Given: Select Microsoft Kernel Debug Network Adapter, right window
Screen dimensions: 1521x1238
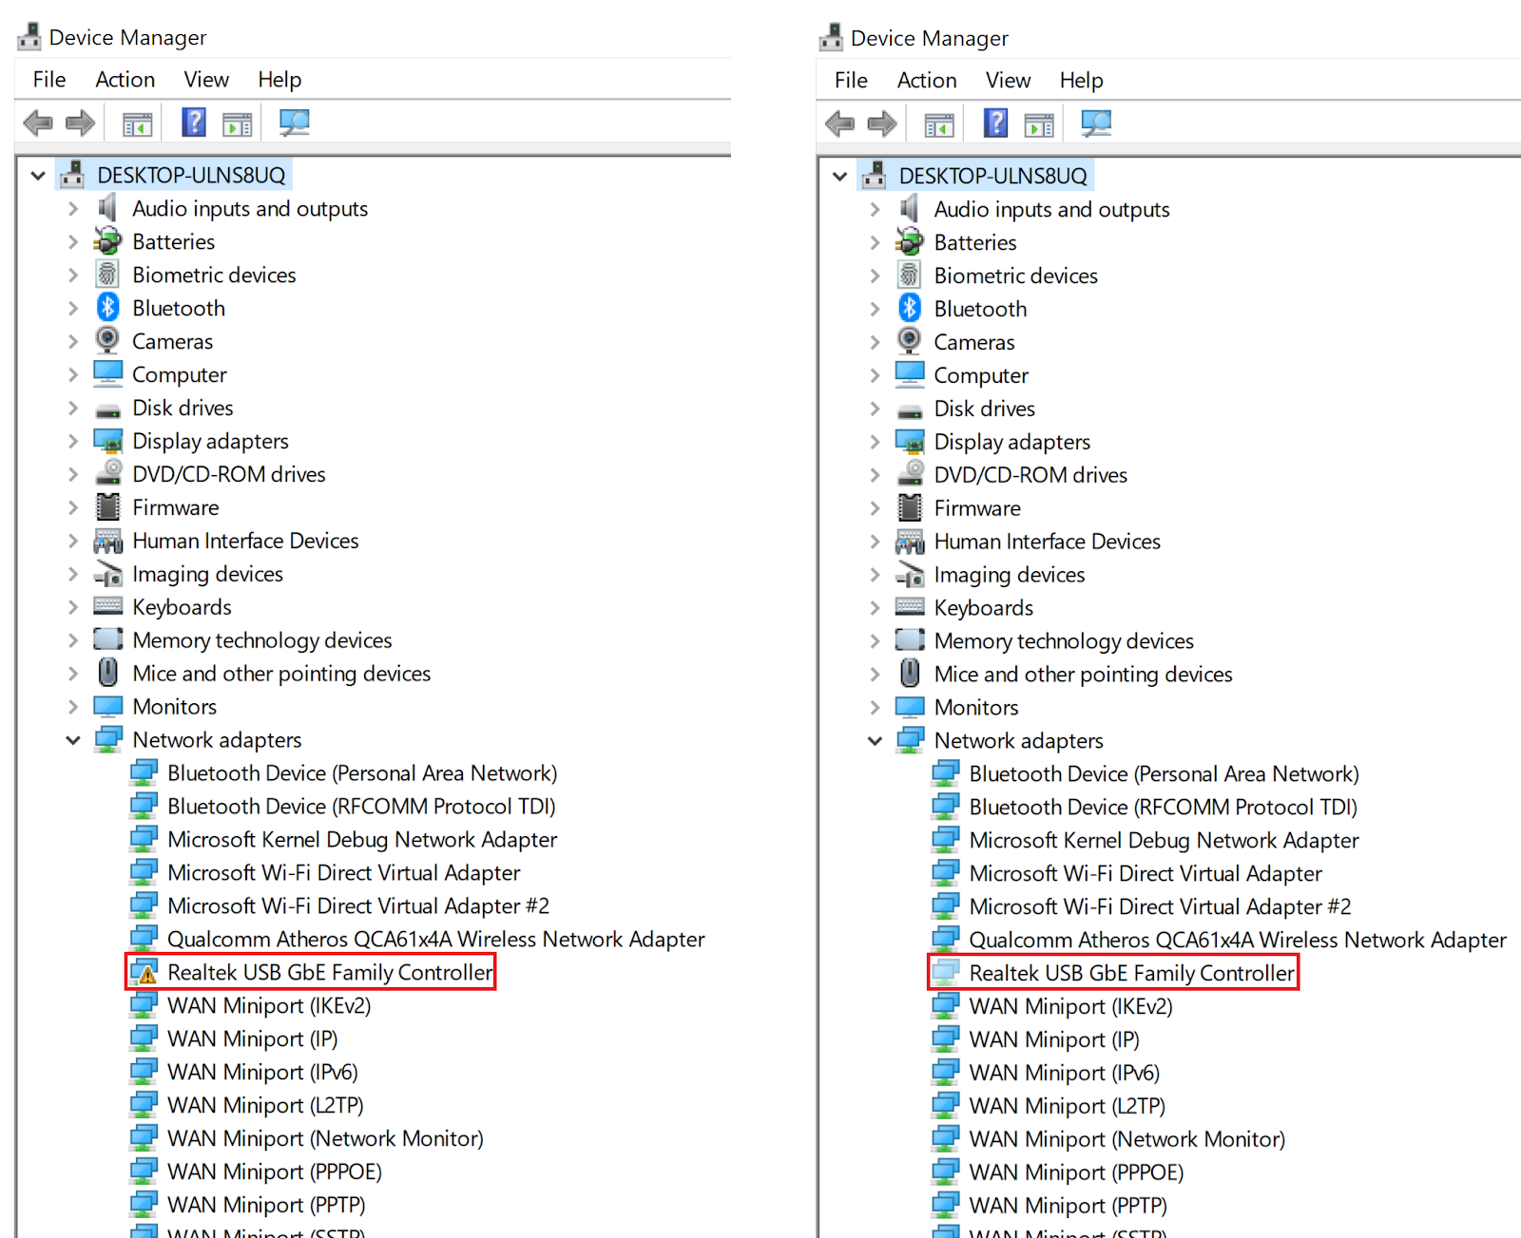Looking at the screenshot, I should (1165, 840).
